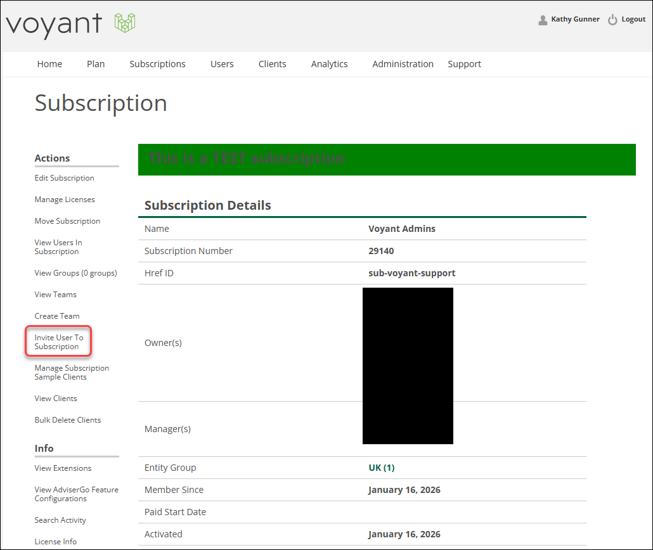Open License Info
The width and height of the screenshot is (653, 550).
coord(56,542)
